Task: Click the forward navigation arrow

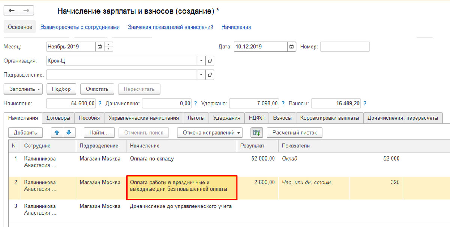Action: 26,11
